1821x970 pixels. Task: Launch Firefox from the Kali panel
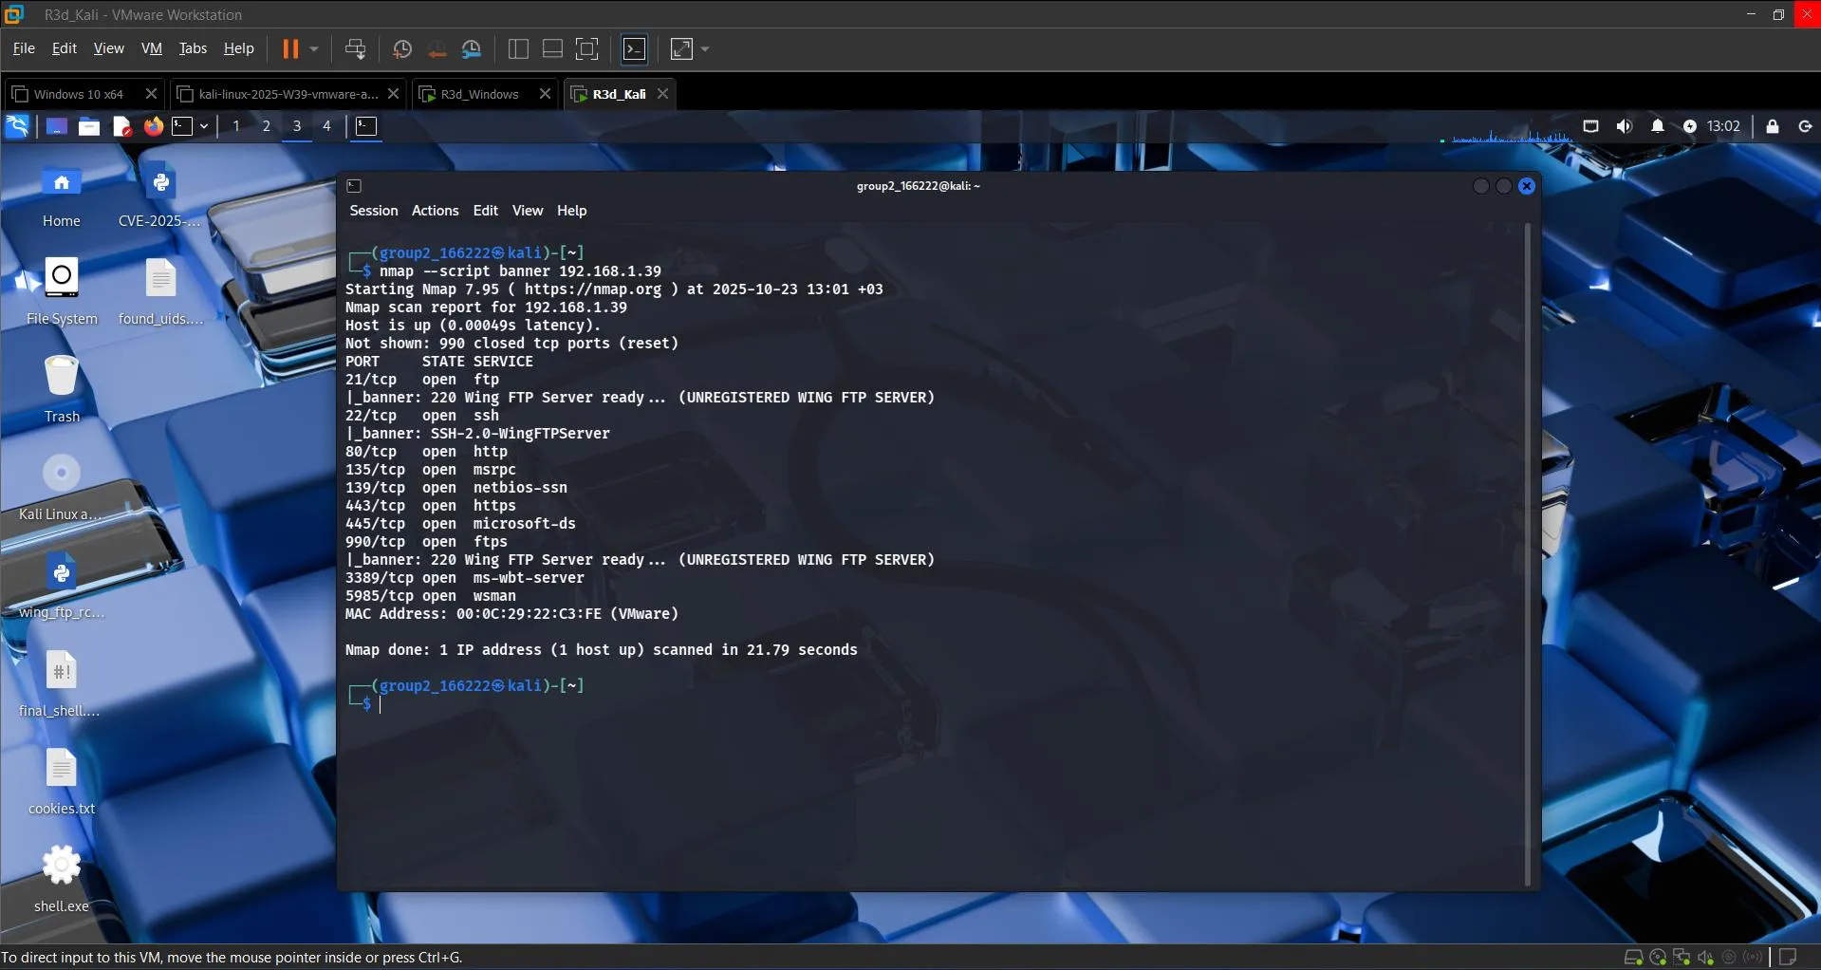coord(153,126)
